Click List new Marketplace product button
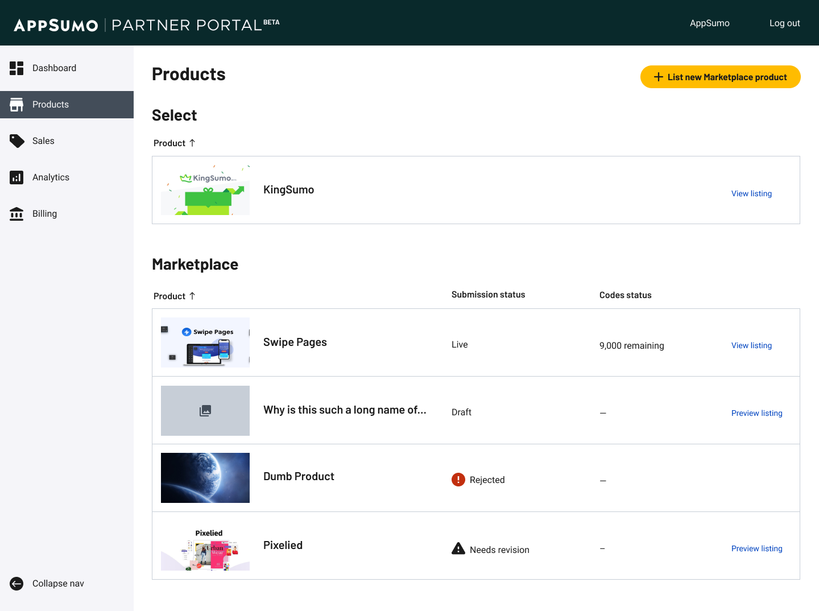 721,77
